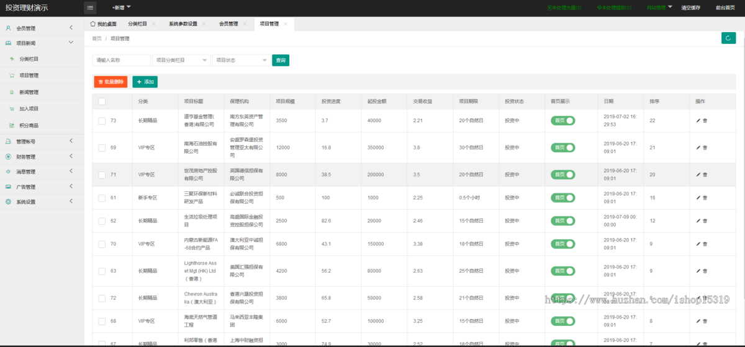This screenshot has width=745, height=347.
Task: Click the 首页 breadcrumb link
Action: 97,38
